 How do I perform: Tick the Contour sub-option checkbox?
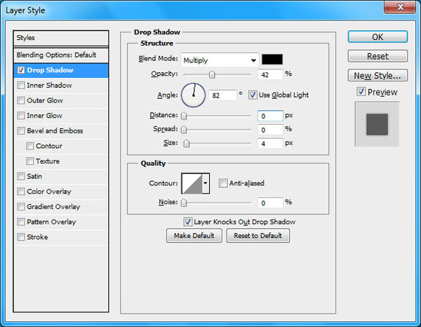[x=29, y=146]
